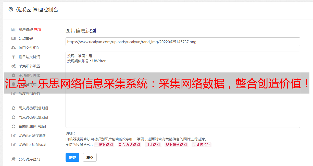Click the 发现疑似账号:UWriter result line

pos(86,61)
